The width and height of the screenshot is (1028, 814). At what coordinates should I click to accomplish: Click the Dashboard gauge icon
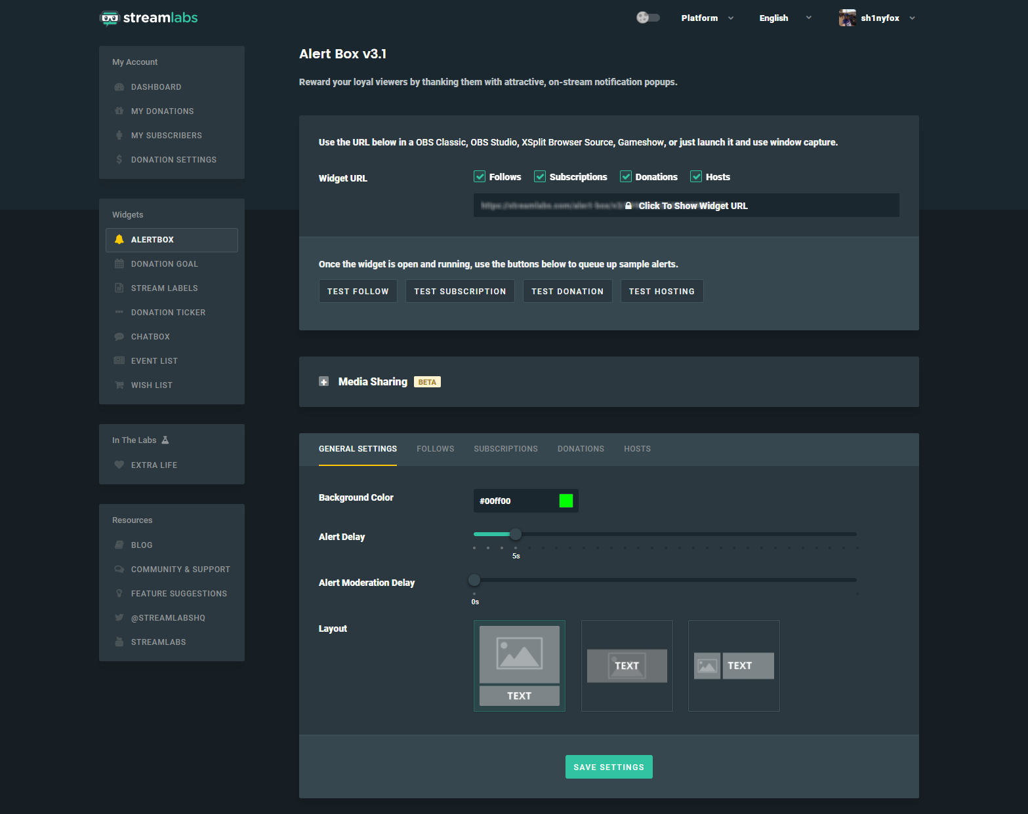(119, 87)
